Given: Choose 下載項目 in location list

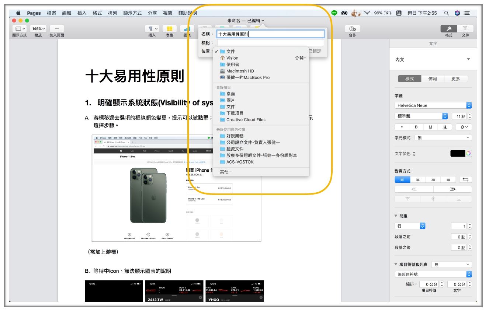Looking at the screenshot, I should tap(261, 113).
